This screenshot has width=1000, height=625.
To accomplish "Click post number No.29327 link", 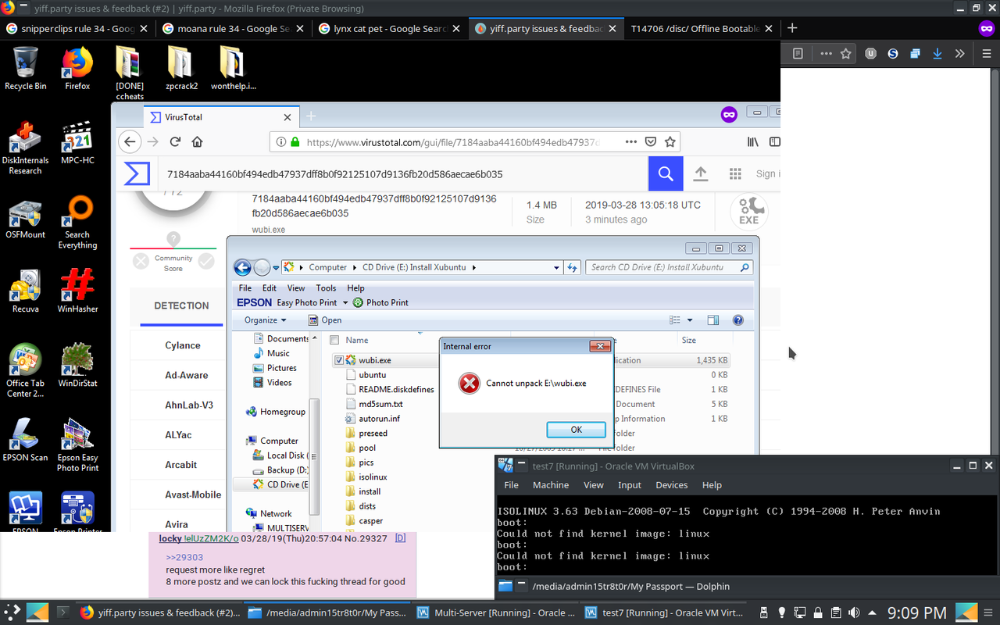I will click(366, 538).
